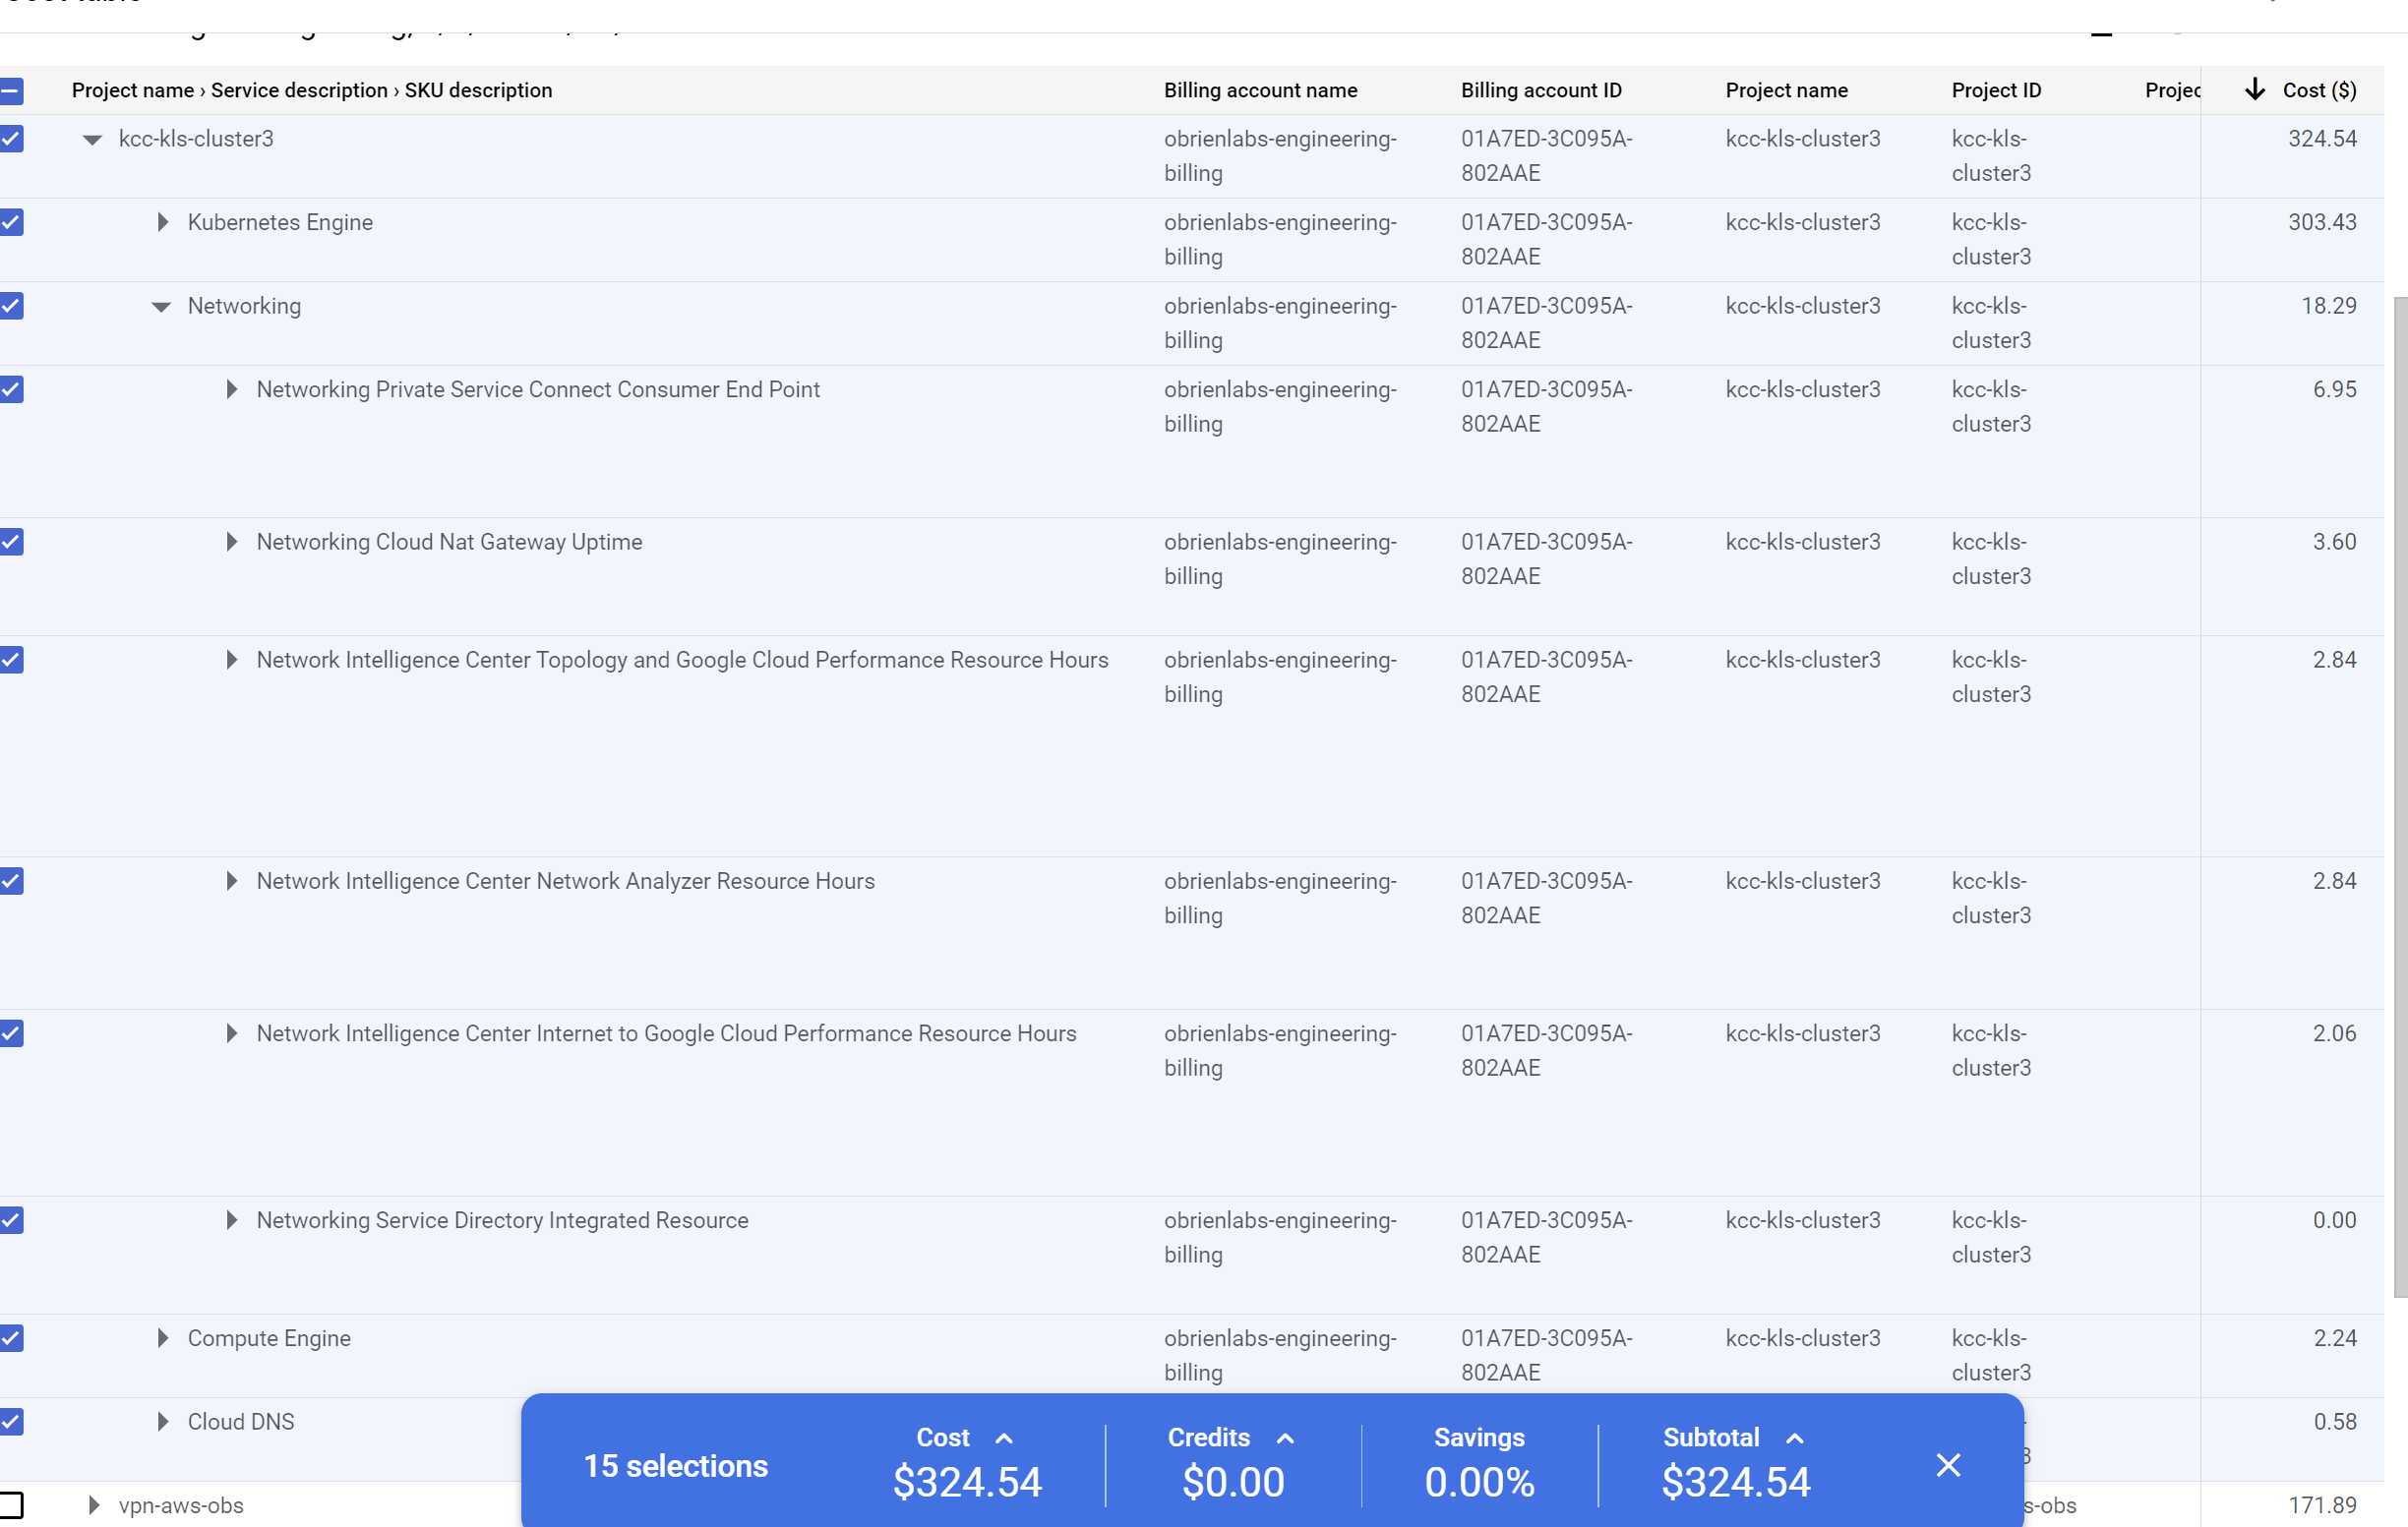
Task: Collapse the Credits figure using its chevron icon
Action: pyautogui.click(x=1285, y=1439)
